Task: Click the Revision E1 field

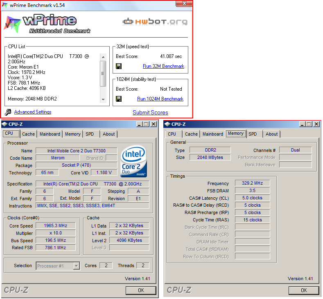Action: tap(138, 199)
